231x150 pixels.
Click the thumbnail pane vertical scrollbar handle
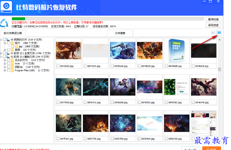click(219, 69)
